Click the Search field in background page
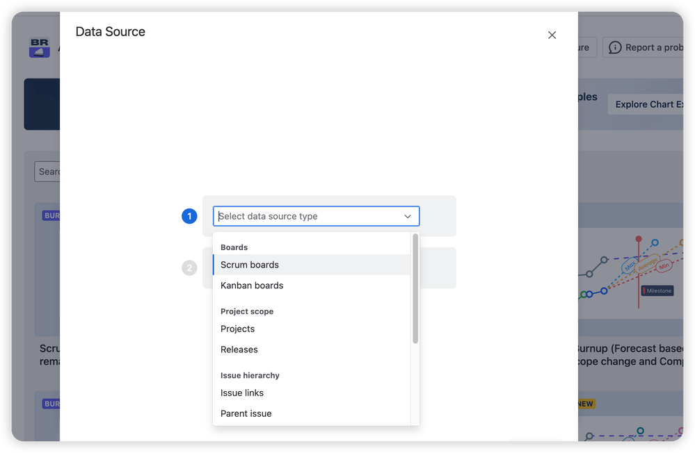The height and width of the screenshot is (453, 695). [47, 172]
